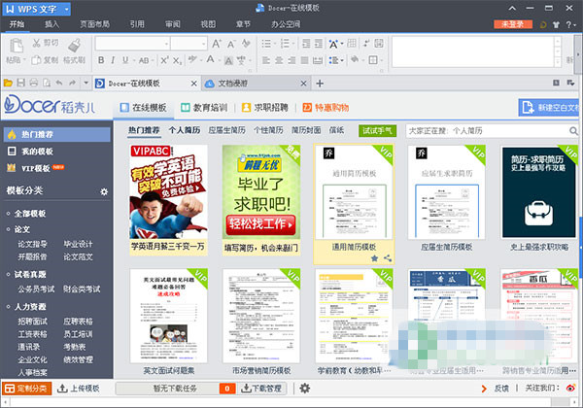This screenshot has height=408, width=583.
Task: Open the 特惠购物 Docer tab
Action: point(326,108)
